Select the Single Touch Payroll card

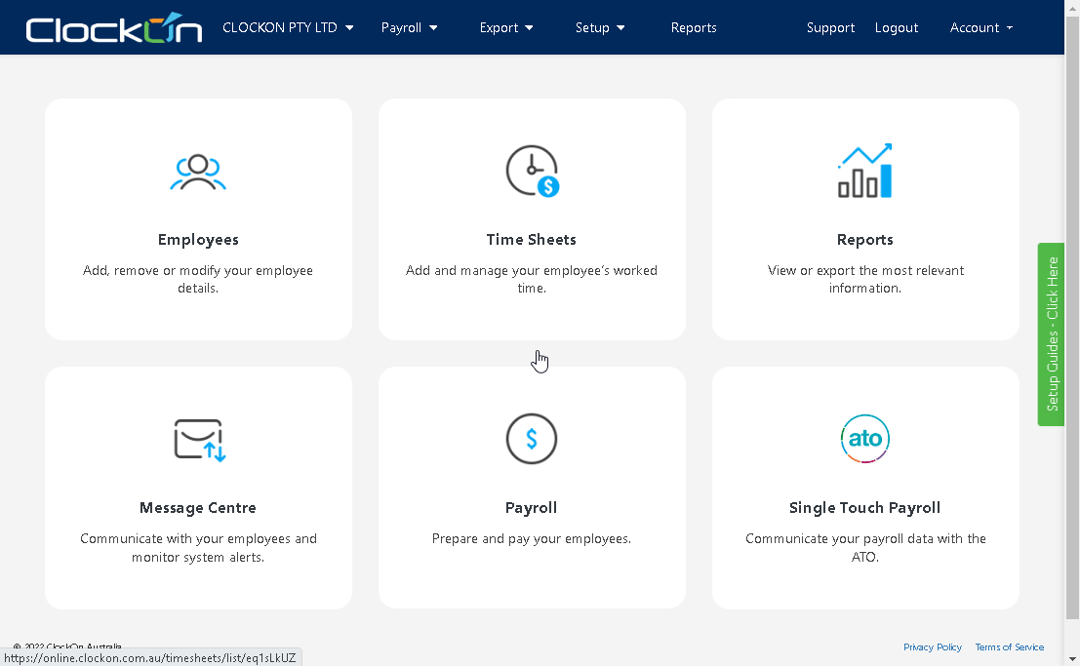864,507
